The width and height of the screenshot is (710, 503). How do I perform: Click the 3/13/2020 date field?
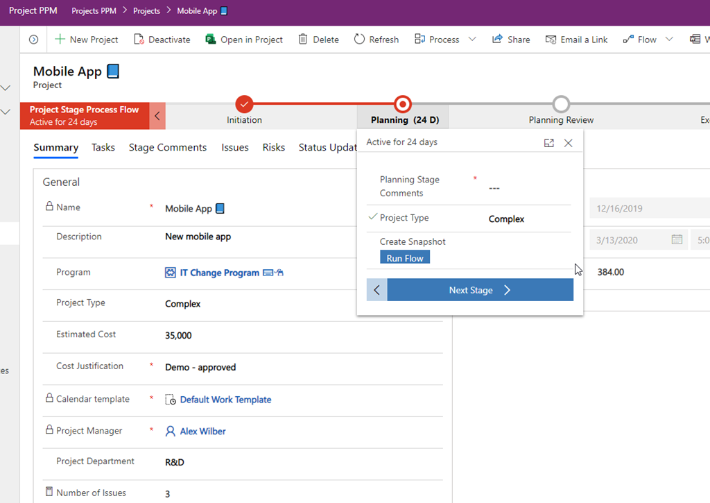[x=639, y=240]
